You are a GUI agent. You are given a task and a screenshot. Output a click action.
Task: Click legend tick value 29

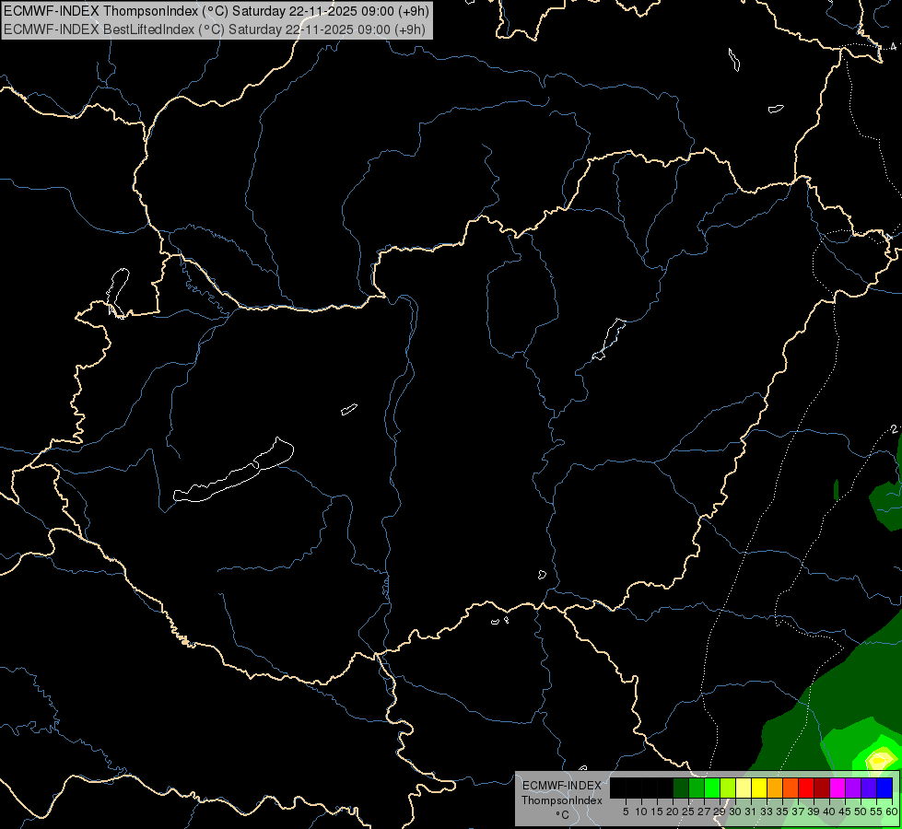tap(719, 811)
